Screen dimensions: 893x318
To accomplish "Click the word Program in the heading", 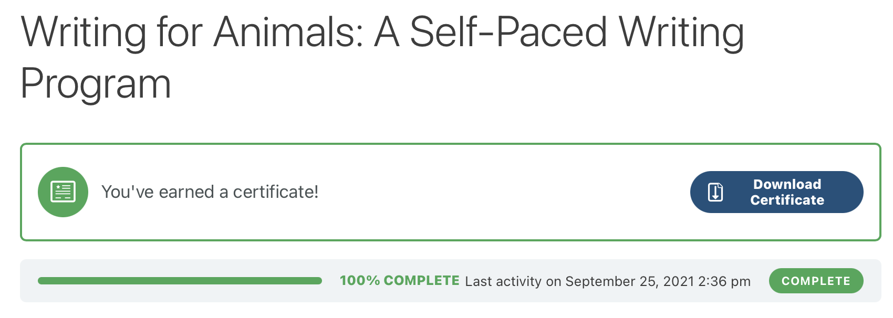I will tap(96, 84).
